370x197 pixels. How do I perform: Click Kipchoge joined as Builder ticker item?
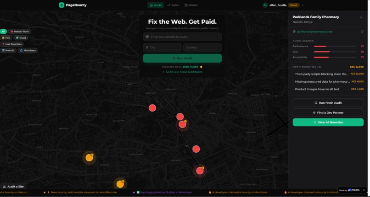[163, 192]
